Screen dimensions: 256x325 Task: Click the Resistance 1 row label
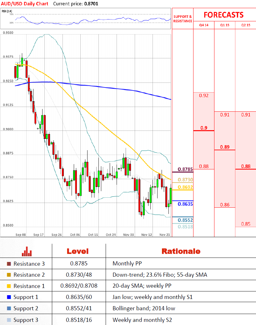click(29, 286)
